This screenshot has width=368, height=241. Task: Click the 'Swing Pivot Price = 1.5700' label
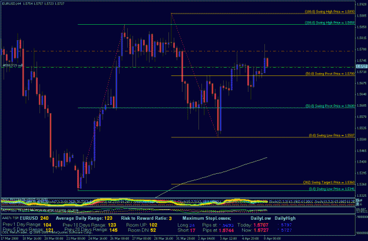330,74
